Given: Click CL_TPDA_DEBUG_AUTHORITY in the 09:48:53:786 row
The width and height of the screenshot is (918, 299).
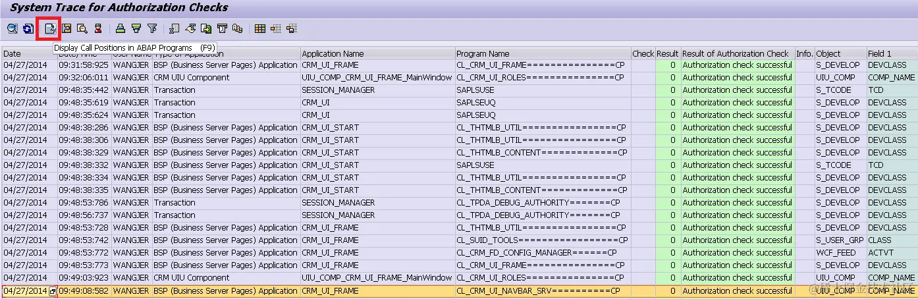Looking at the screenshot, I should point(543,203).
